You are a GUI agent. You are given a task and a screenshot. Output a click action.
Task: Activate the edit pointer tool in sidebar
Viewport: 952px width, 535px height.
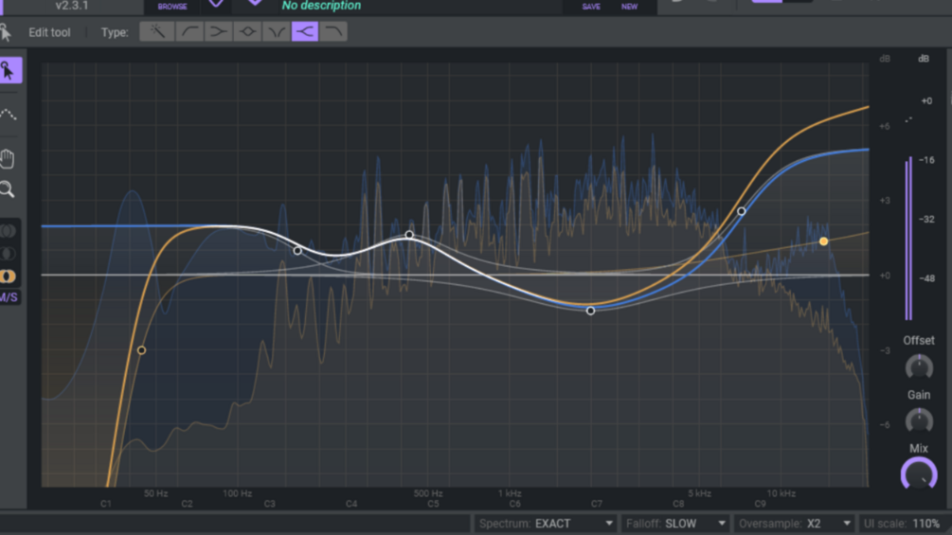[9, 71]
